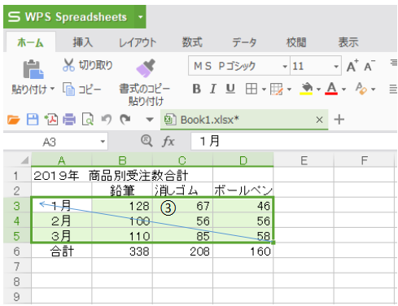398x306 pixels.
Task: Save using the floppy disk icon
Action: click(x=33, y=120)
